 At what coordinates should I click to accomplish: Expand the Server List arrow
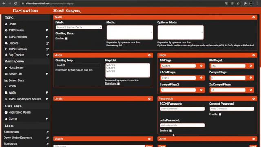coord(47,74)
